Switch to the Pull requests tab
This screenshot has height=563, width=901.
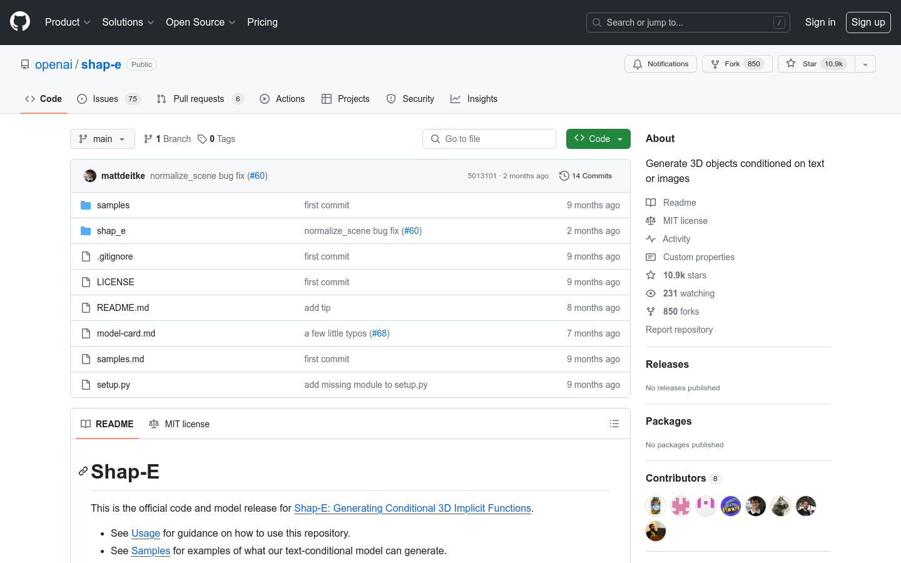[200, 99]
